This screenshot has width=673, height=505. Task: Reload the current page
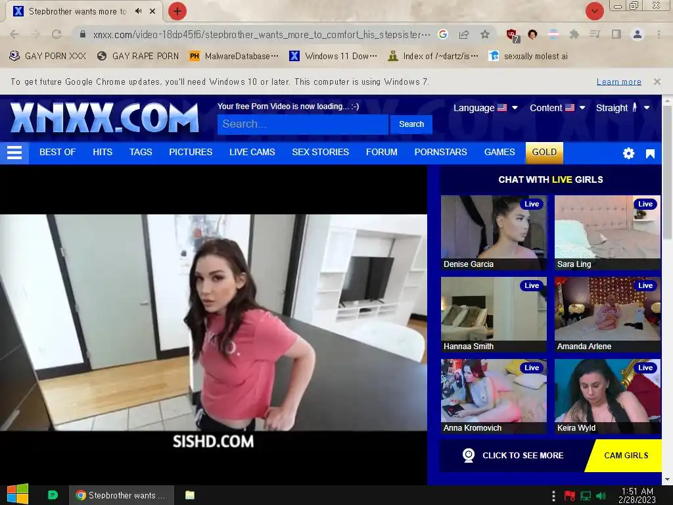point(57,34)
